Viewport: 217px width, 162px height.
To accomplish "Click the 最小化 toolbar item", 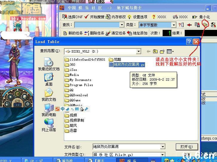I will click(201, 17).
